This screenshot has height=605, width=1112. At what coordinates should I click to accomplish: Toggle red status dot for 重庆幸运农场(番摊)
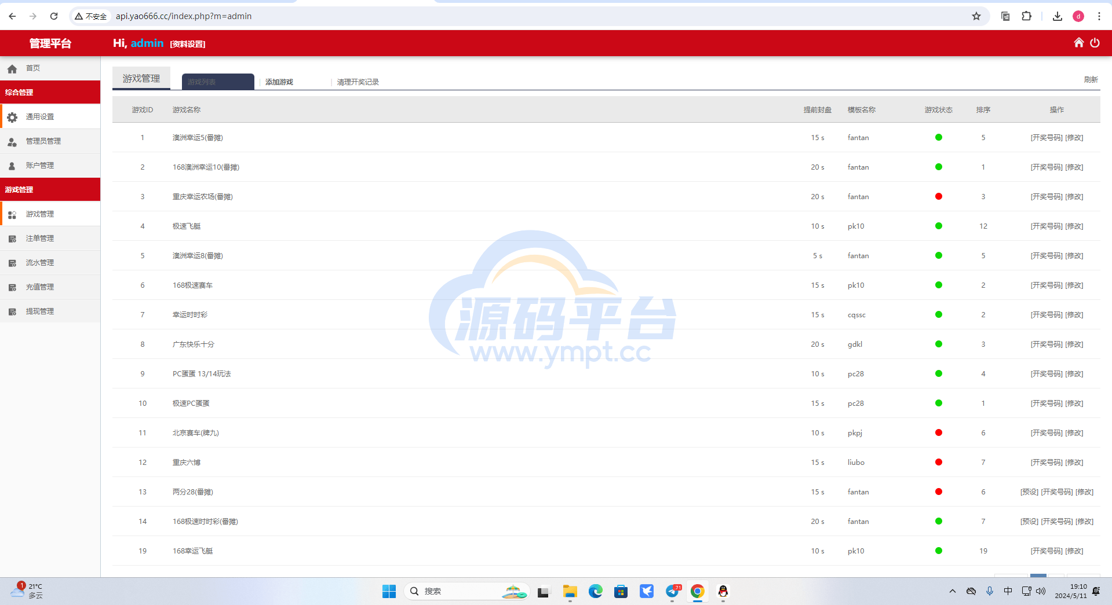[x=938, y=196]
